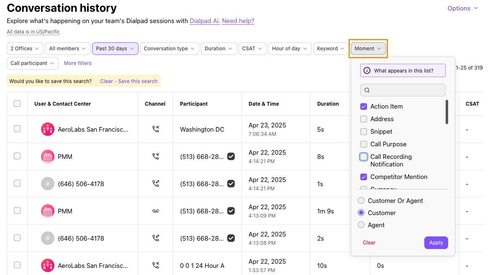Screen dimensions: 490x275
Task: Click the Moment search input field
Action: pyautogui.click(x=403, y=90)
